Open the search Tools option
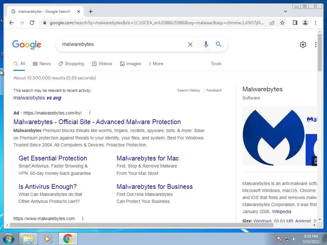Viewport: 327px width, 245px height. (x=216, y=64)
